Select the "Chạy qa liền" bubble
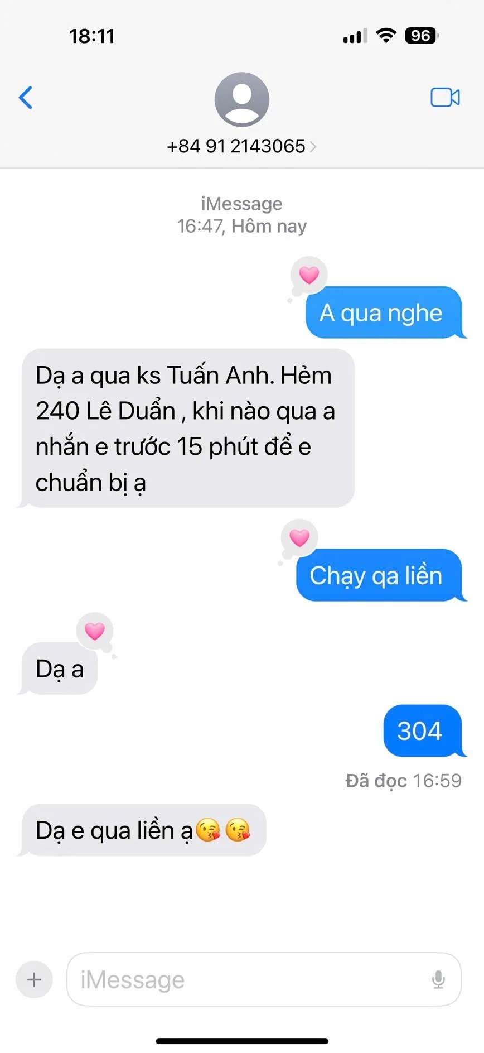Image resolution: width=484 pixels, height=1053 pixels. (x=379, y=575)
